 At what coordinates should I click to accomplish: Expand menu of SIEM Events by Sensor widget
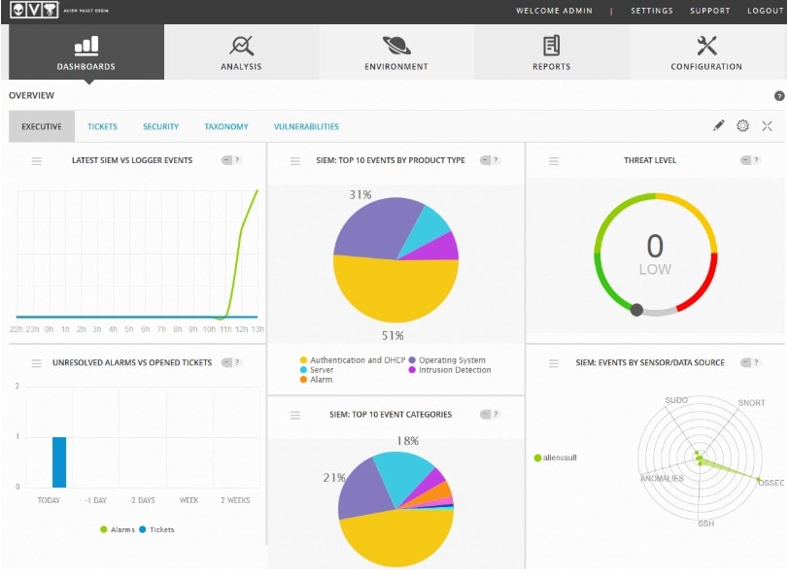coord(554,363)
